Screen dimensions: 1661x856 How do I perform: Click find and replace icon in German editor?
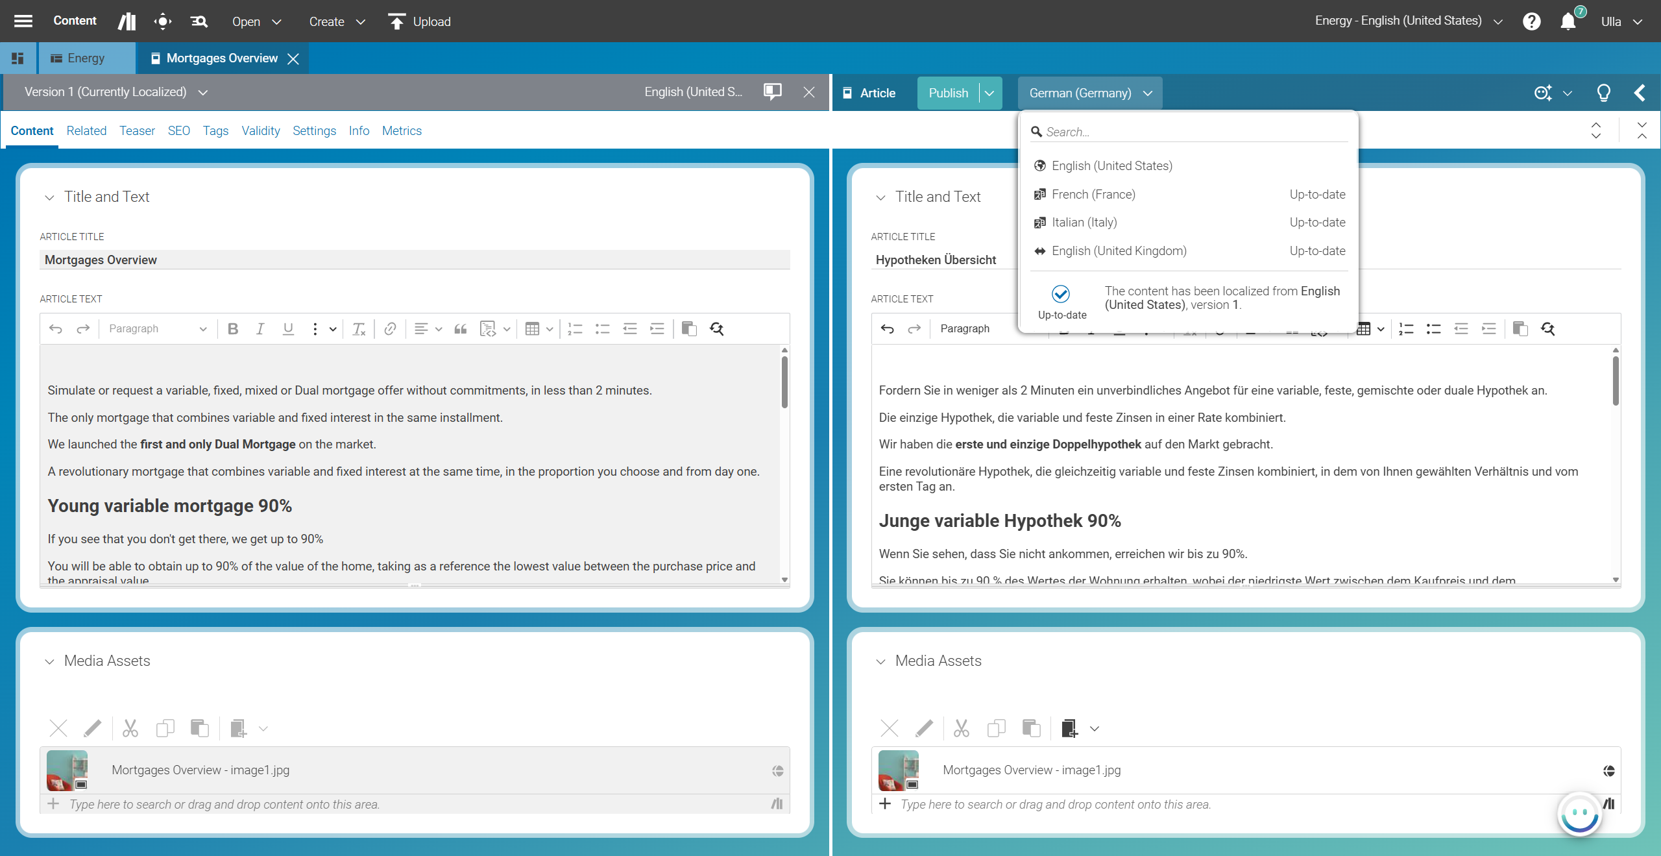pyautogui.click(x=1547, y=329)
